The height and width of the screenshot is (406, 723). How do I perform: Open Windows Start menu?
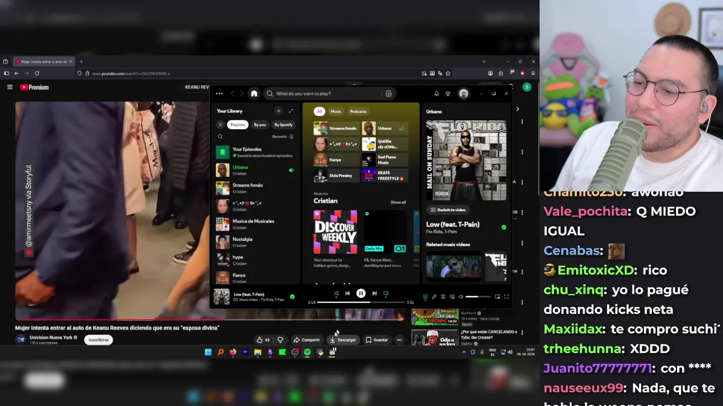[208, 352]
